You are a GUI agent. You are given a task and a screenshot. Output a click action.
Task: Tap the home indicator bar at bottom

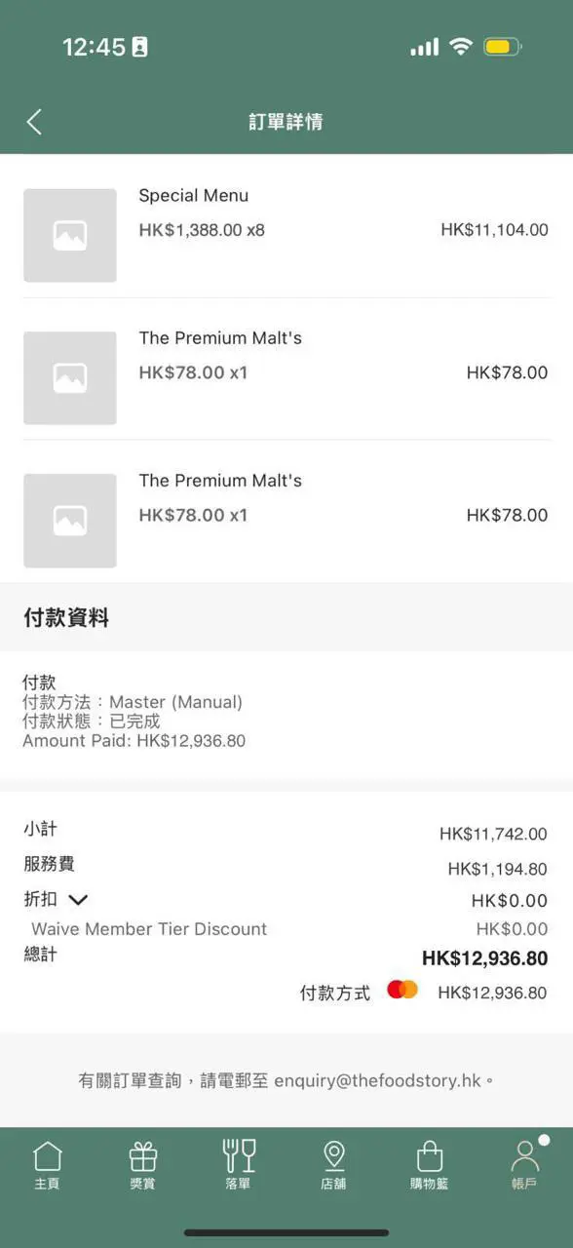click(x=286, y=1231)
